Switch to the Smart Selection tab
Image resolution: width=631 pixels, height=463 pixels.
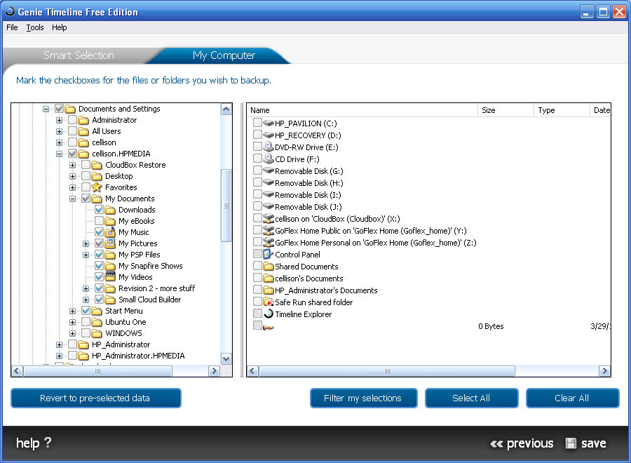79,55
